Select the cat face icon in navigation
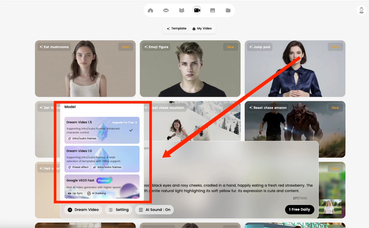The image size is (369, 228). pyautogui.click(x=182, y=10)
